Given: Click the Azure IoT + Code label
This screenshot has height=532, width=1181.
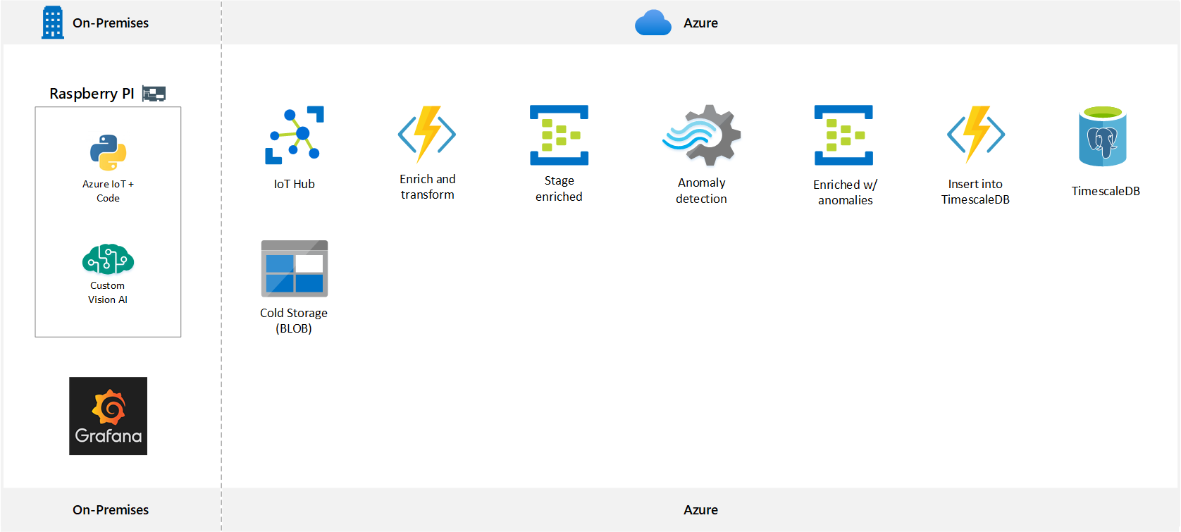Looking at the screenshot, I should (108, 191).
